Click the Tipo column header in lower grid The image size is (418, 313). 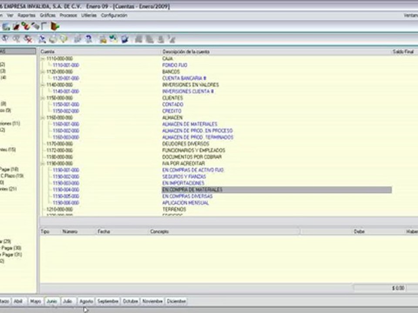(50, 232)
